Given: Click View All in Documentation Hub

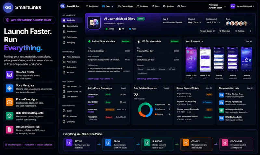Looking at the screenshot, I should click(250, 88).
